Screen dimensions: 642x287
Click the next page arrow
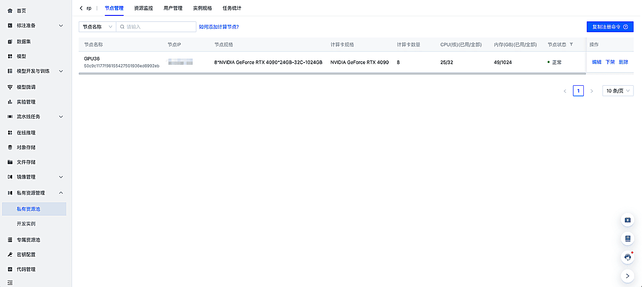[592, 91]
